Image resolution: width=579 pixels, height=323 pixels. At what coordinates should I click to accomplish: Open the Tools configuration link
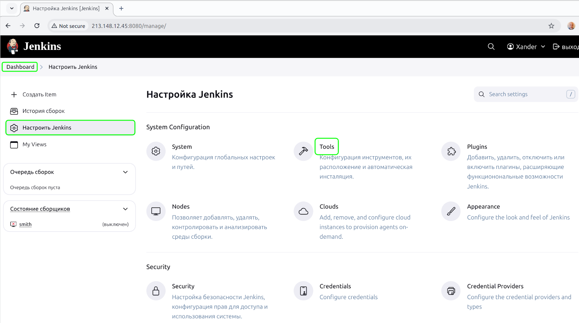pyautogui.click(x=327, y=147)
